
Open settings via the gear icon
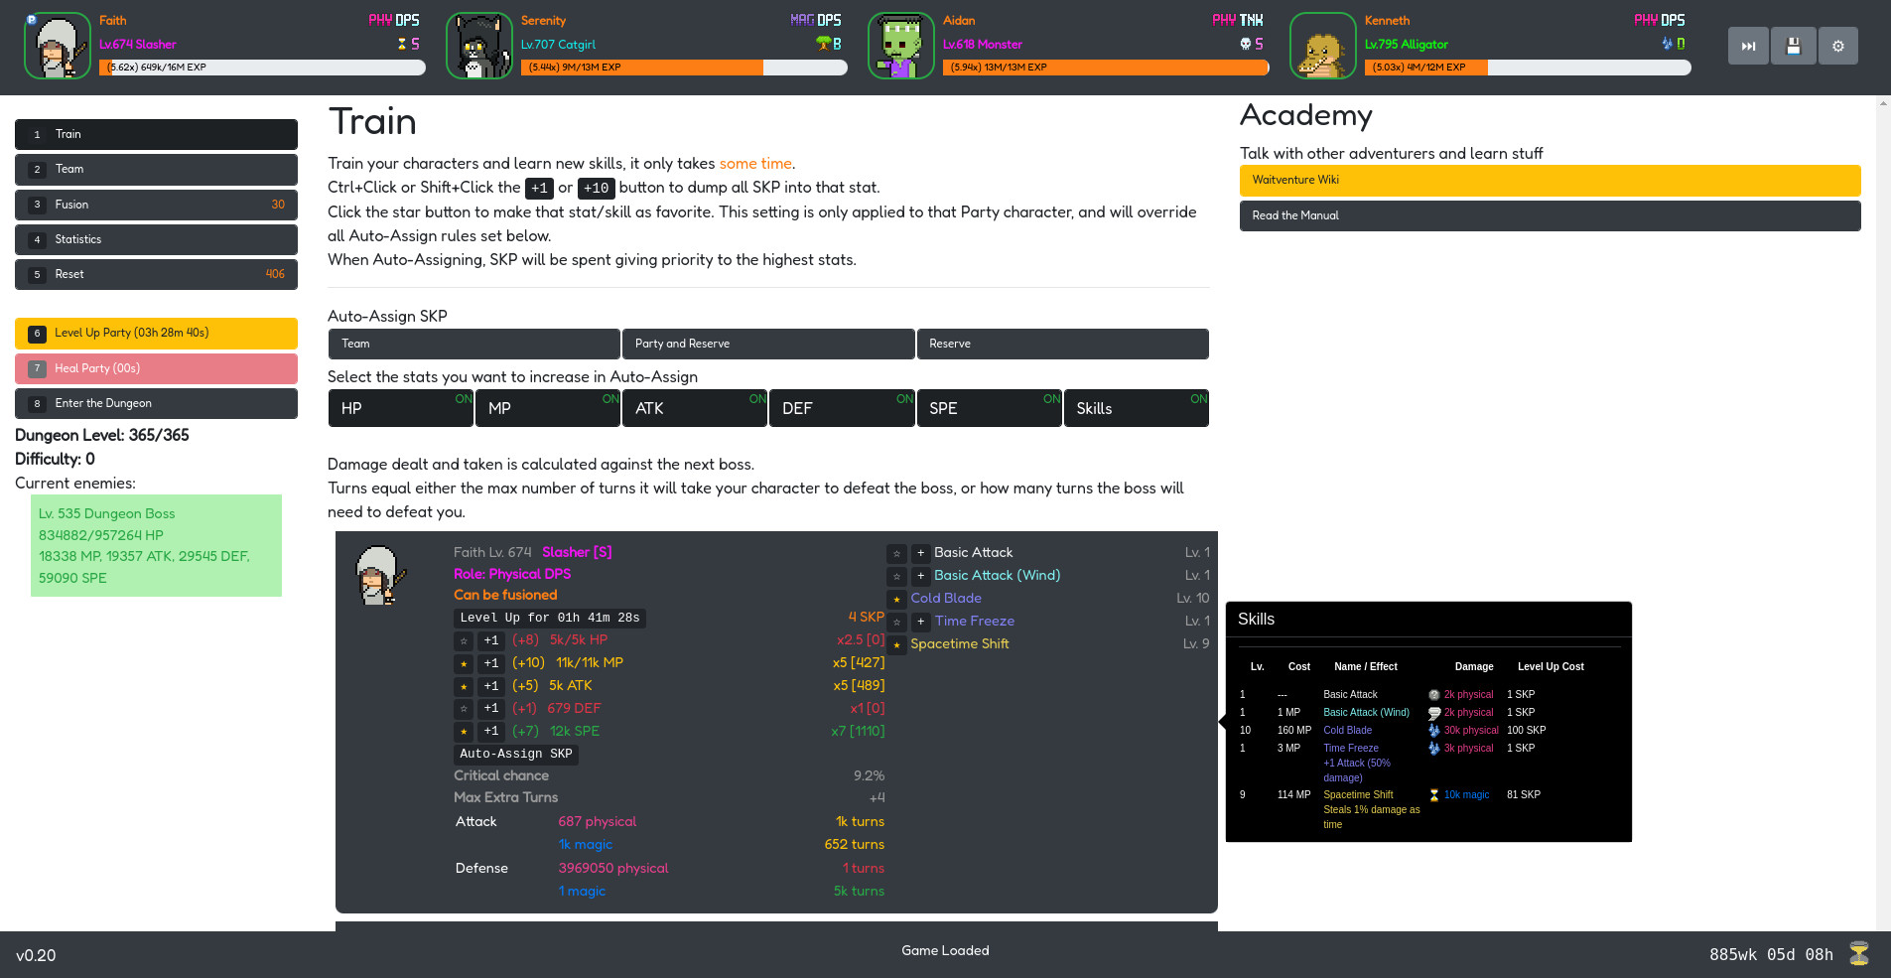(x=1838, y=45)
